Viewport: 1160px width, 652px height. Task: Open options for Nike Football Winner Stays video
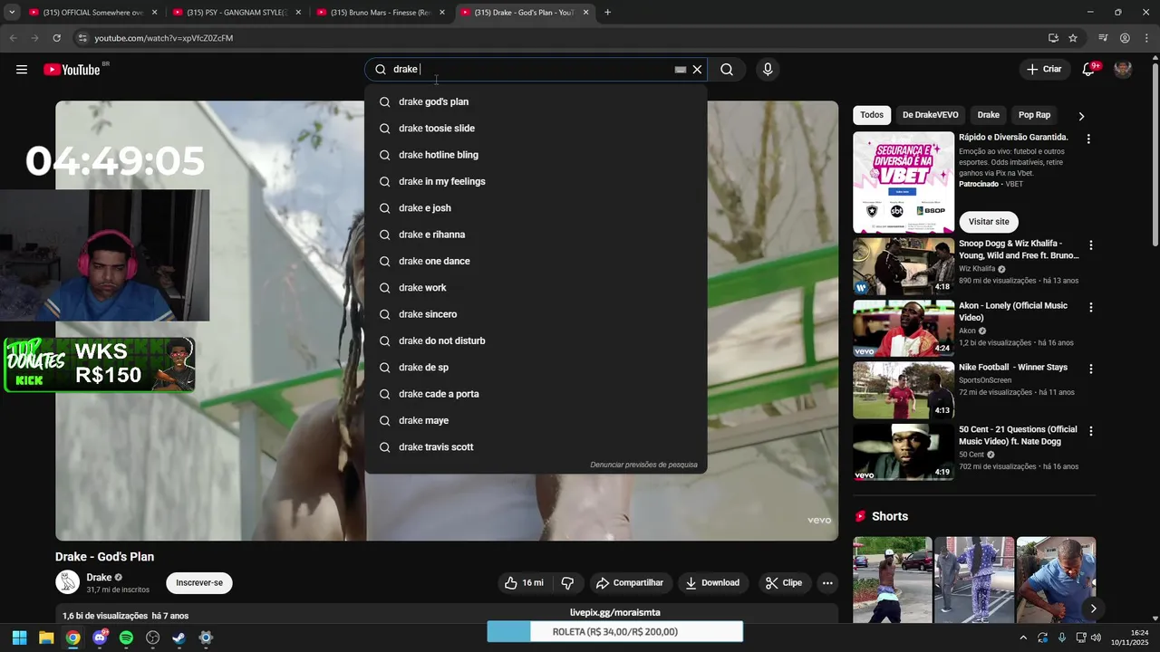(1090, 369)
